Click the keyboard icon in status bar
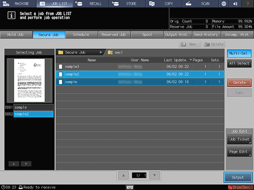Image resolution: width=254 pixels, height=190 pixels. 130,187
